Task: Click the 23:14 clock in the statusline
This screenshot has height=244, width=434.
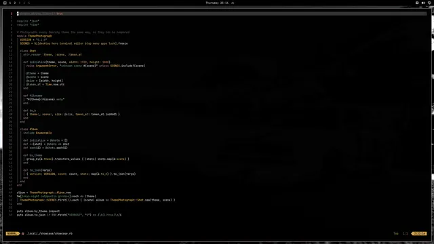Action: tap(420, 233)
